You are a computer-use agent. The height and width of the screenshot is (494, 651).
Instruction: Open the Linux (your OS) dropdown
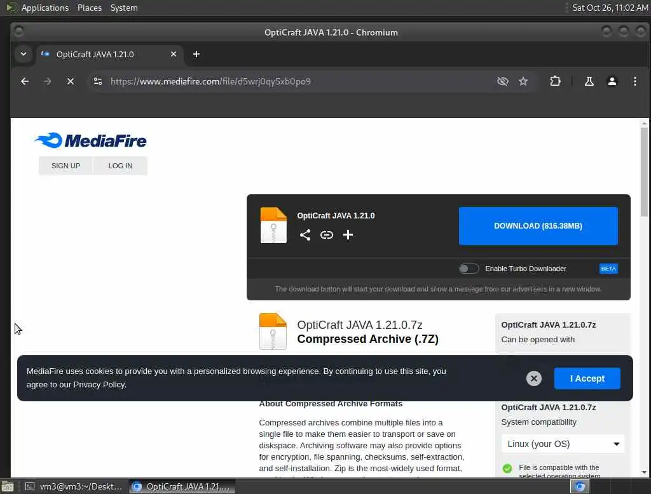(563, 444)
